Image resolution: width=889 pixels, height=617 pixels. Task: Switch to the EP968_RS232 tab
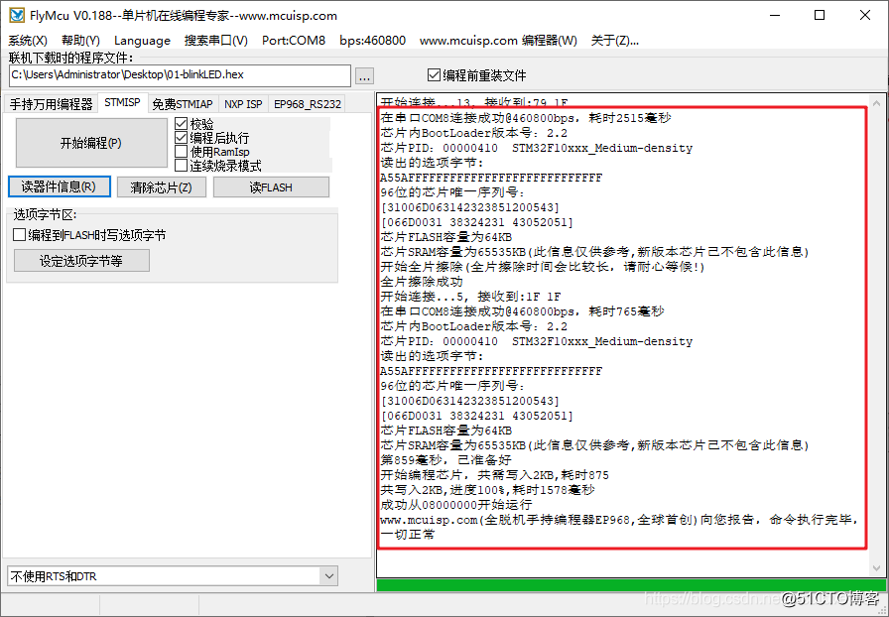308,104
